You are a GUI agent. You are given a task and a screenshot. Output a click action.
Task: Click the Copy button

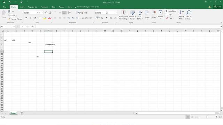tap(11, 15)
